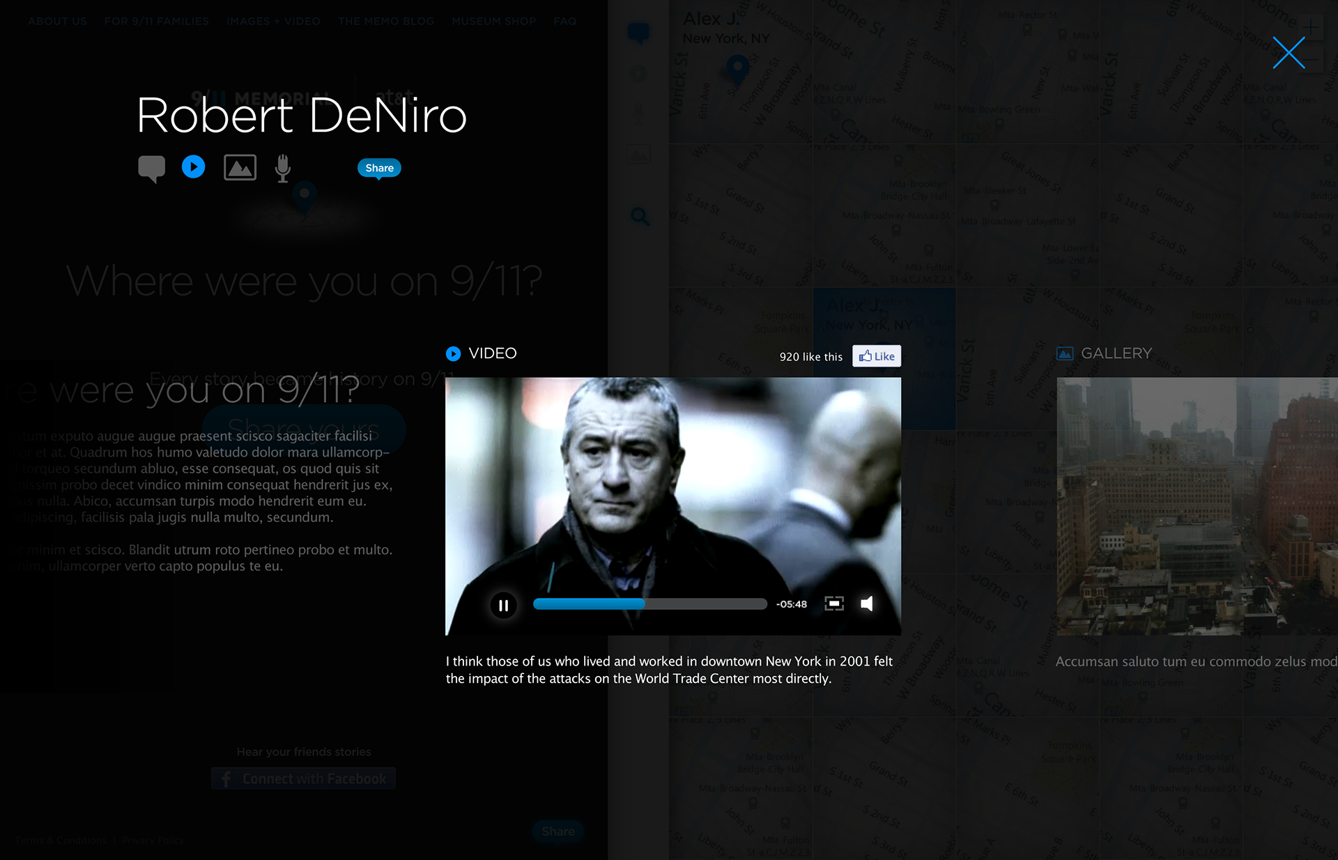
Task: Close the overlay with the blue X
Action: tap(1289, 53)
